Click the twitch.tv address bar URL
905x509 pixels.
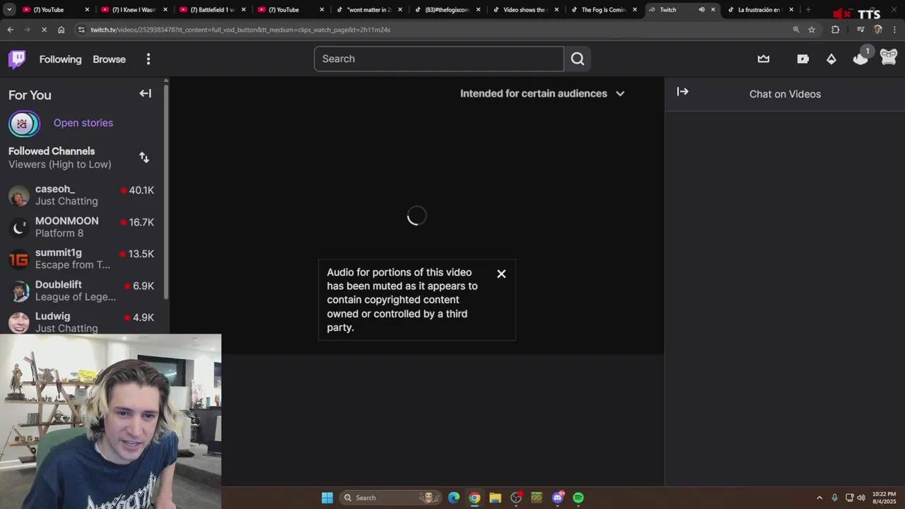coord(240,30)
